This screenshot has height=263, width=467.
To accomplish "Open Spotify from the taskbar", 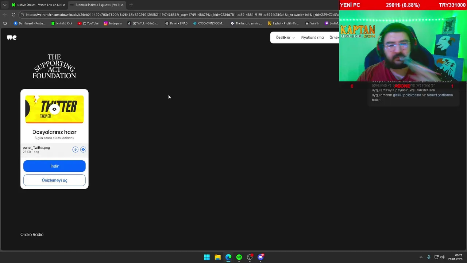I will point(239,257).
